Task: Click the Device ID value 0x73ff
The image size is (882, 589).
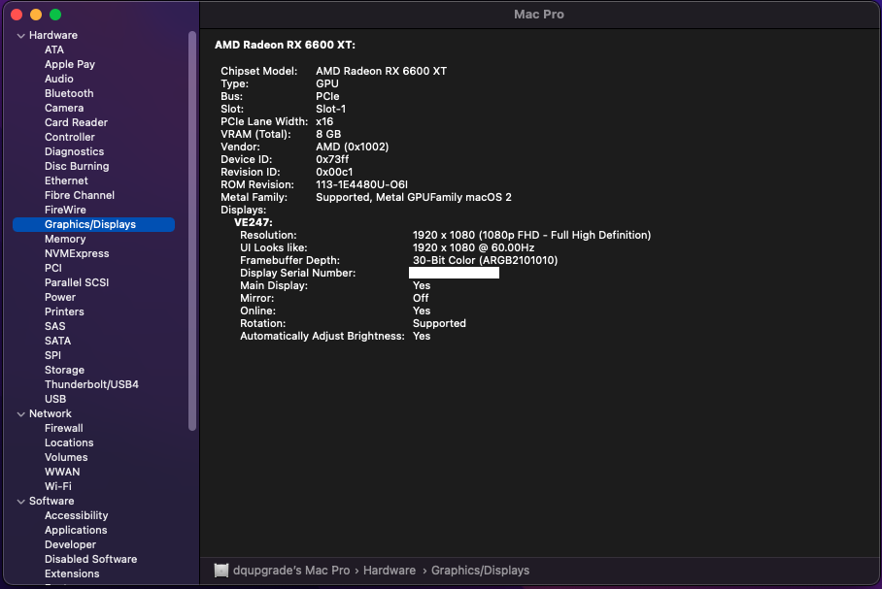Action: point(332,159)
